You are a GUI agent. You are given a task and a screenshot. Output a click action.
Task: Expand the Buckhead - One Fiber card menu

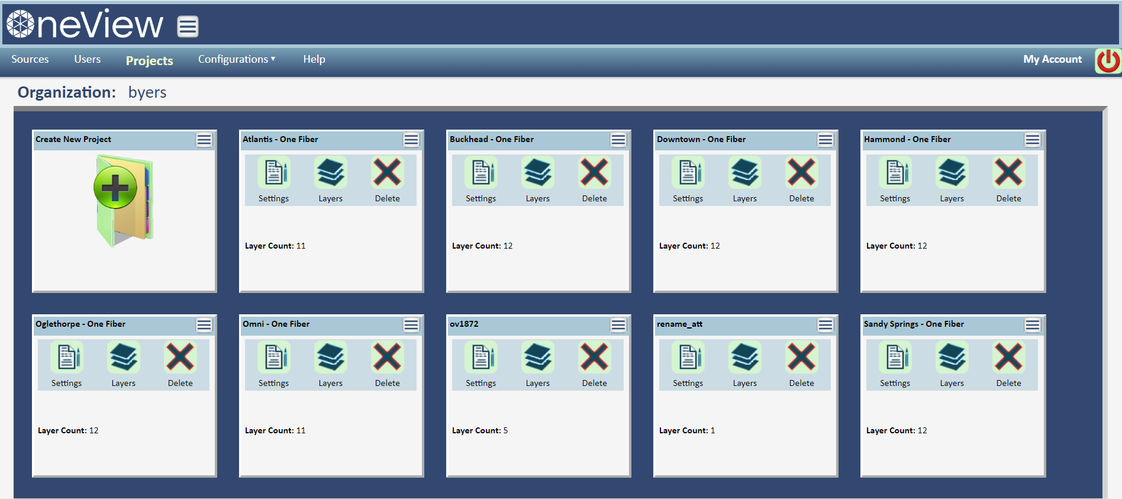tap(618, 140)
